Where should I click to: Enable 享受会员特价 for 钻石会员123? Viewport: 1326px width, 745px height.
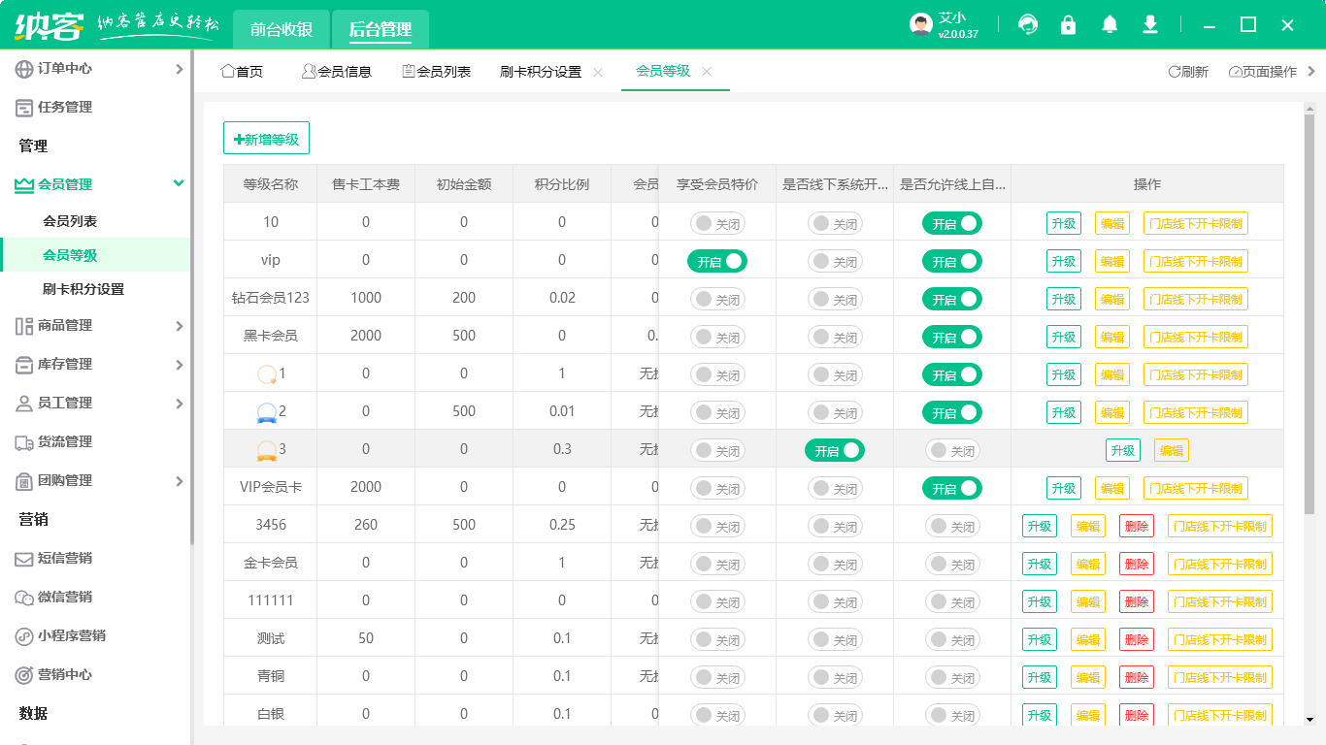(716, 298)
